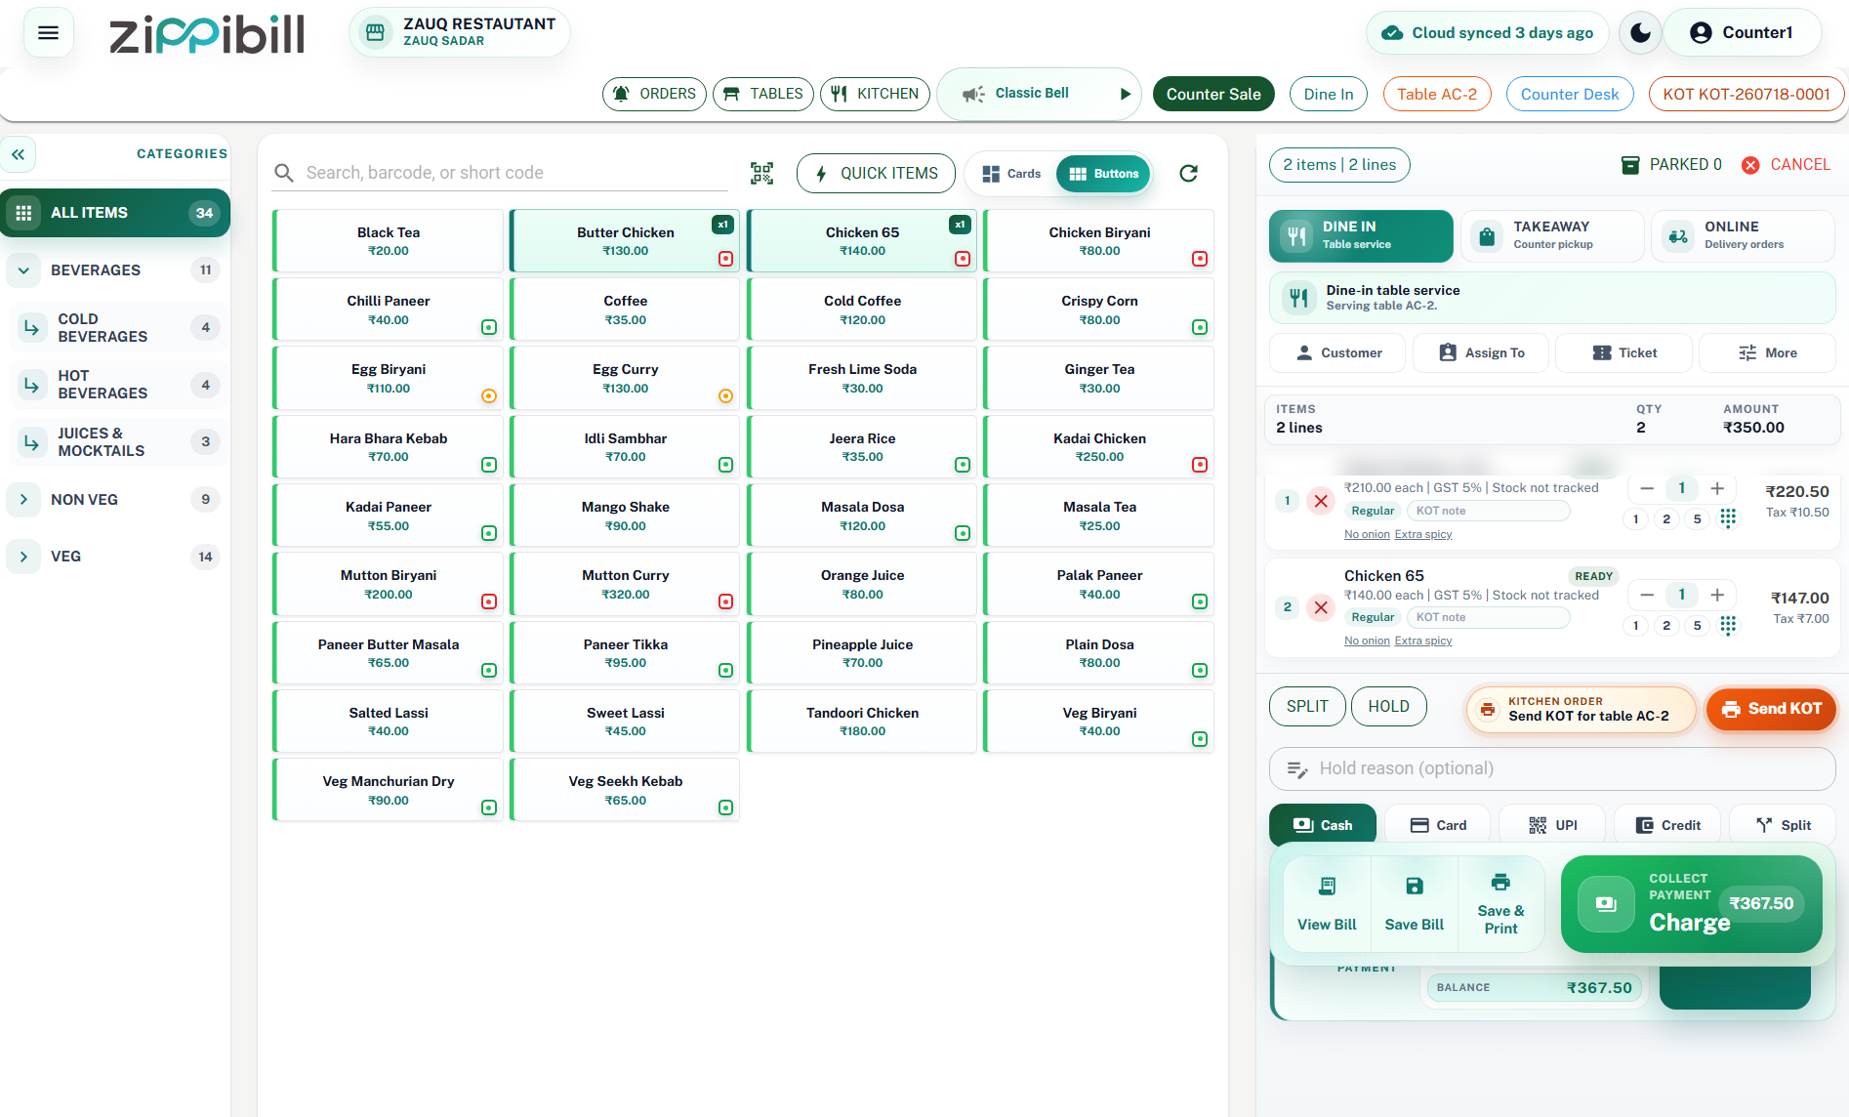
Task: Open the hamburger main menu
Action: click(48, 32)
